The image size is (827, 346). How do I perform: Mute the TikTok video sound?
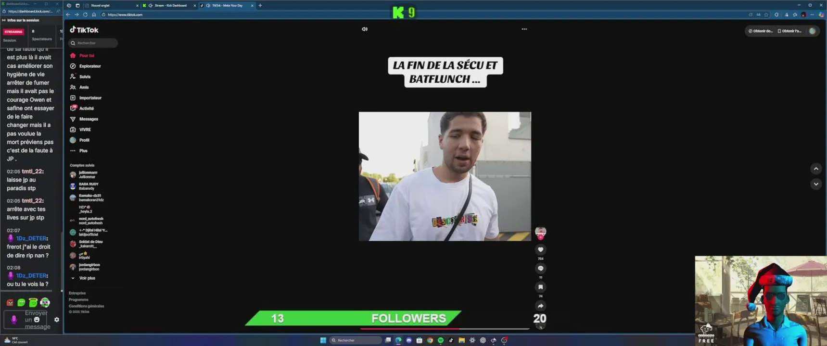click(365, 29)
